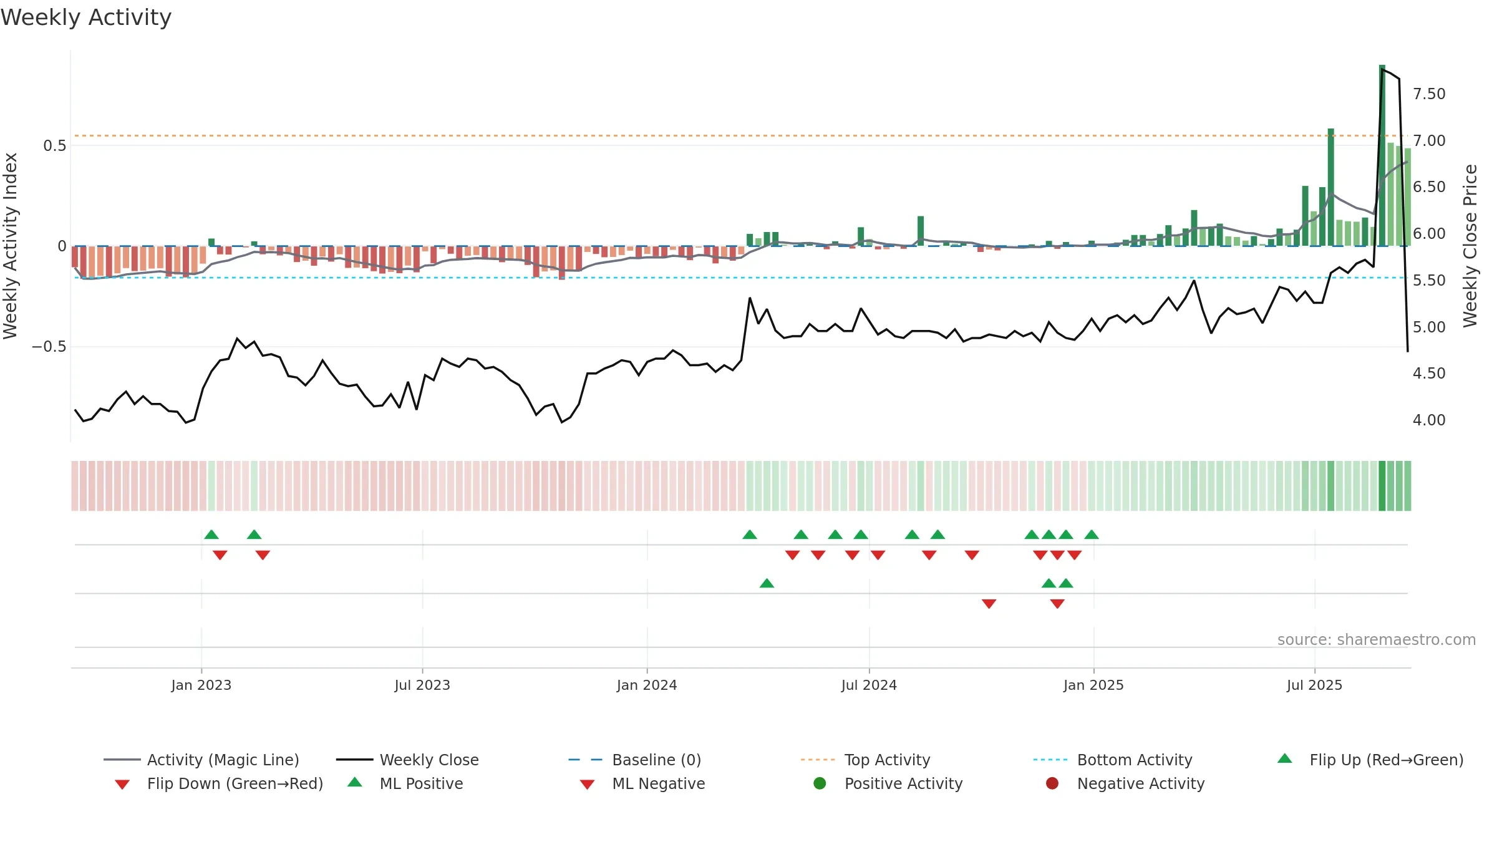This screenshot has width=1497, height=842.
Task: Click the Jul 2023 x-axis label
Action: (422, 685)
